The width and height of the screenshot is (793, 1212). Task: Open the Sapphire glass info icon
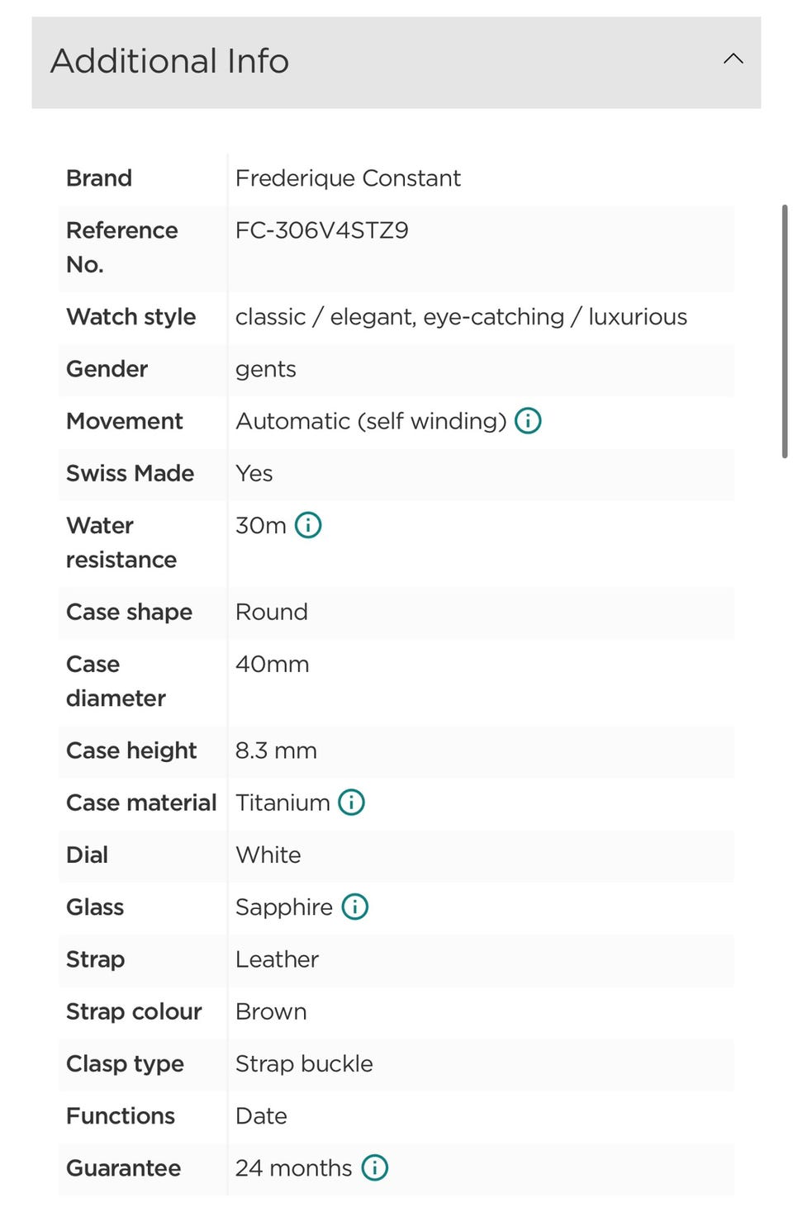click(355, 907)
